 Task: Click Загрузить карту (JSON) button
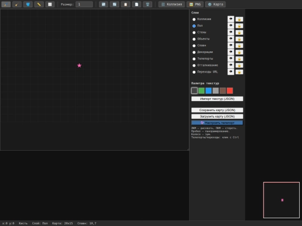tap(217, 117)
